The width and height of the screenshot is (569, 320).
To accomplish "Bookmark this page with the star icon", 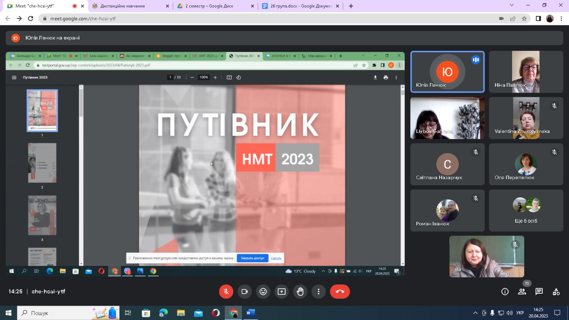I will 524,19.
